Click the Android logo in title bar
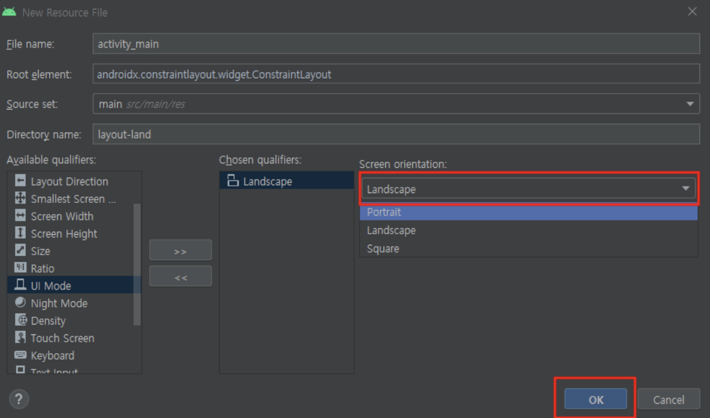Image resolution: width=710 pixels, height=418 pixels. [9, 12]
